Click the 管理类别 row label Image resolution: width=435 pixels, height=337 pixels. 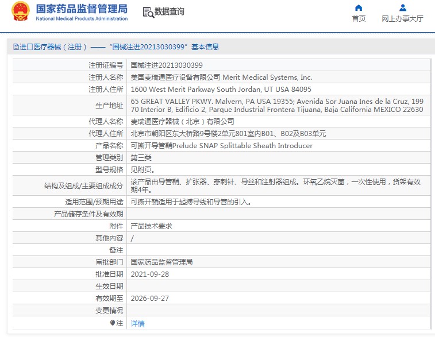tap(109, 158)
